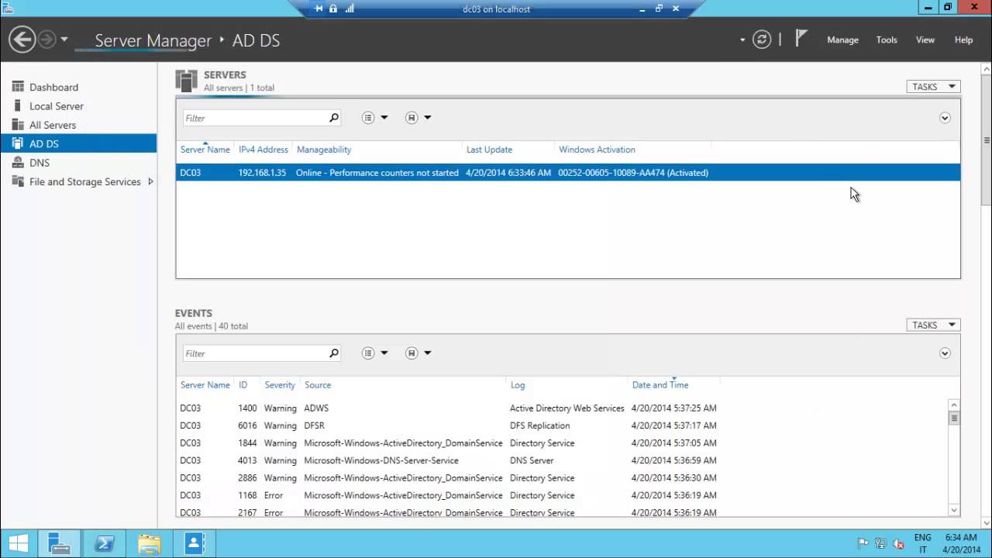Click the DNS icon in sidebar
Viewport: 992px width, 558px height.
(18, 163)
